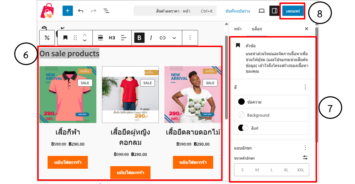The height and width of the screenshot is (184, 355).
Task: Click the desktop preview view icon
Action: point(262,11)
